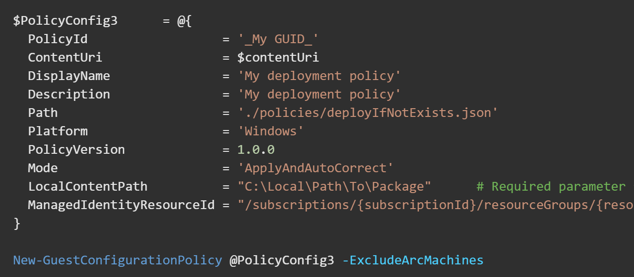Viewport: 634px width, 277px height.
Task: Click 'My deployment policy' on DisplayName line
Action: [x=319, y=76]
